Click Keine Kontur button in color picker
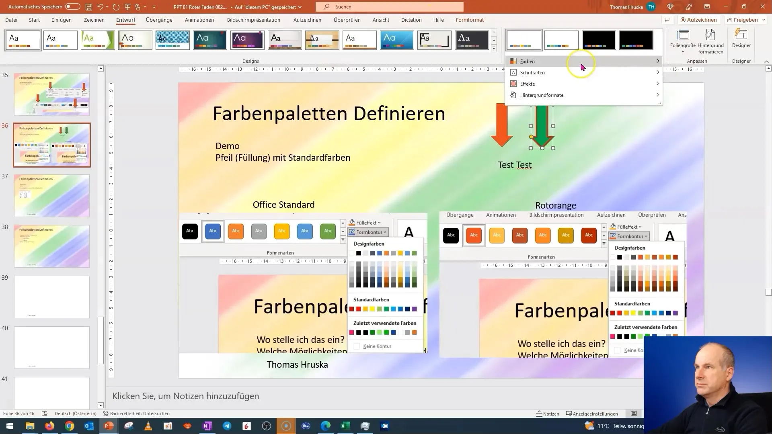The width and height of the screenshot is (772, 434). point(378,346)
